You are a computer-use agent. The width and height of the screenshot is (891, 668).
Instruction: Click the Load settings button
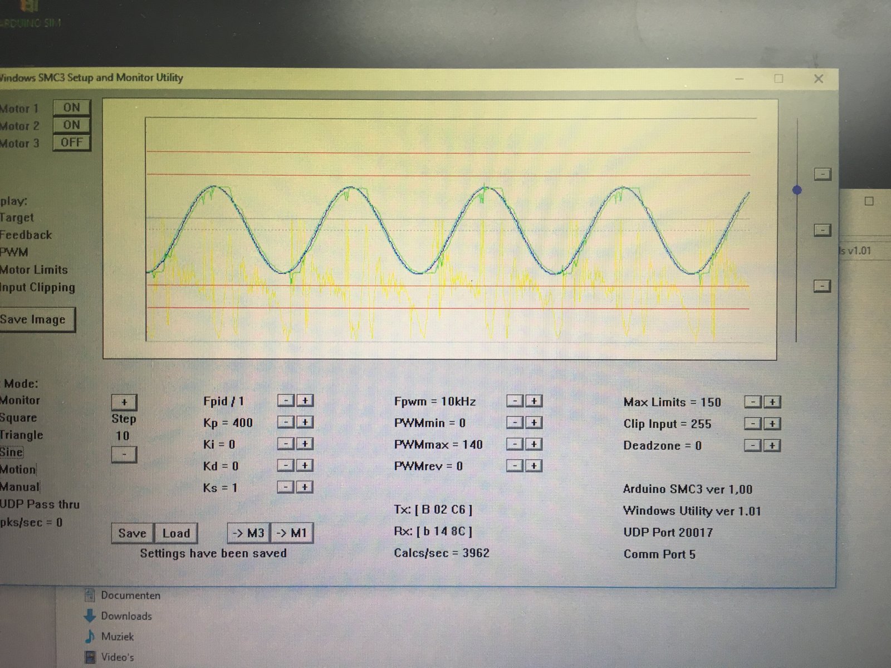[176, 533]
